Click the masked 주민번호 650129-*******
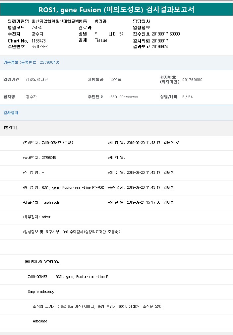This screenshot has height=335, width=233. pyautogui.click(x=124, y=97)
